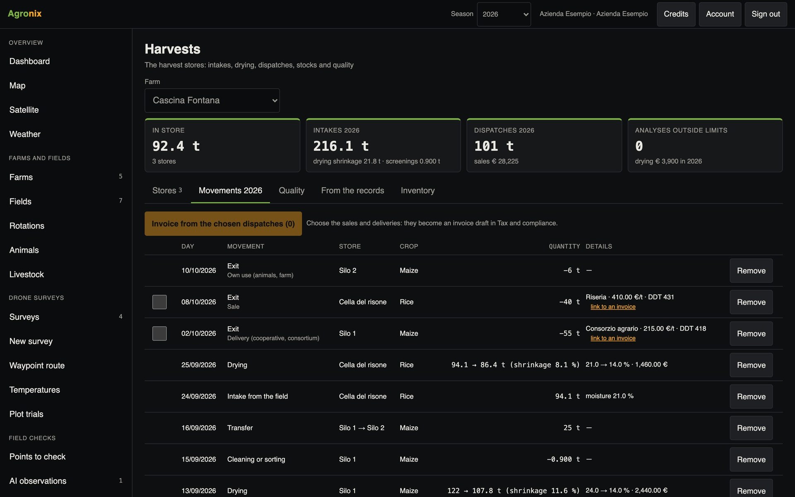Open the From the records tab

click(x=352, y=191)
